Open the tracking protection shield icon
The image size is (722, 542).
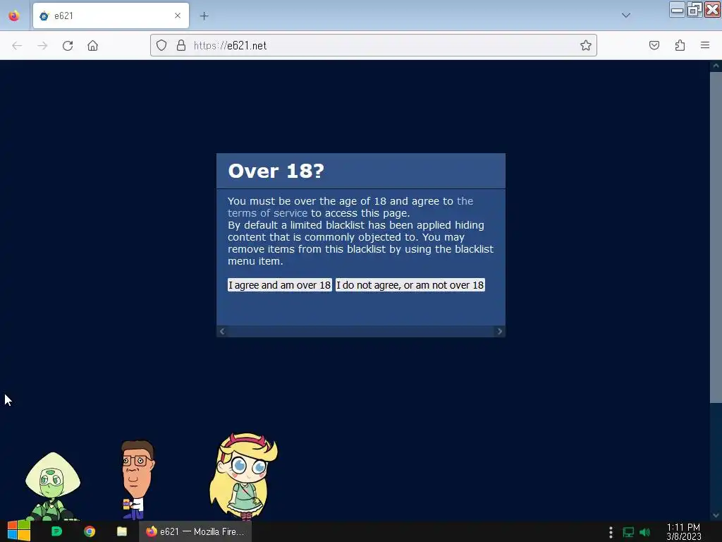[161, 45]
